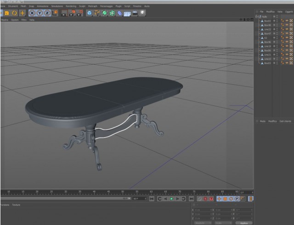Add a Cube primitive object
This screenshot has width=294, height=225.
(90, 13)
